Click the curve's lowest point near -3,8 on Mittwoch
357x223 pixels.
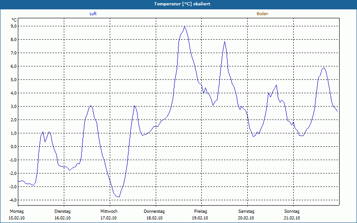click(x=119, y=197)
